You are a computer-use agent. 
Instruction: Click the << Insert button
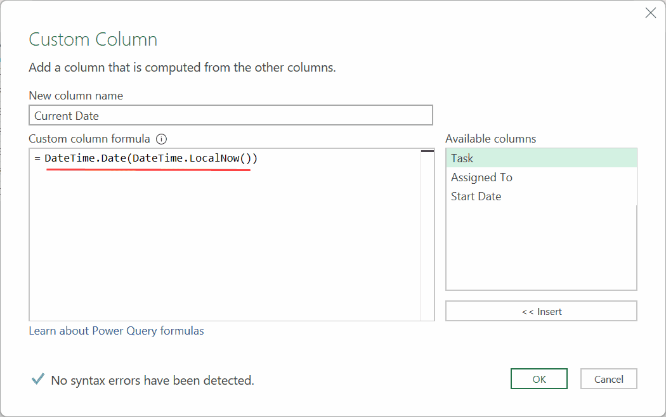[x=541, y=311]
